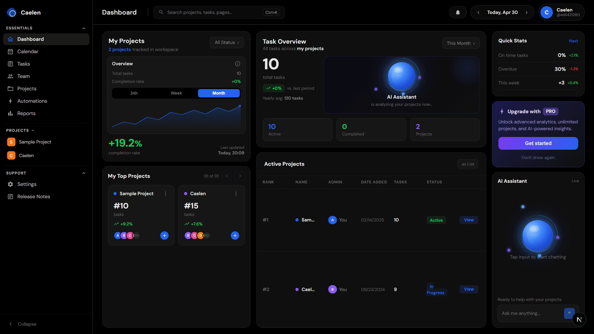Screen dimensions: 594x334
Task: Open Team menu item
Action: [46, 76]
